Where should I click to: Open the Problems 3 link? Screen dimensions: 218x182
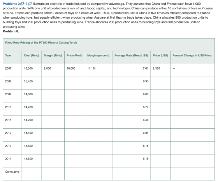[x=11, y=3]
